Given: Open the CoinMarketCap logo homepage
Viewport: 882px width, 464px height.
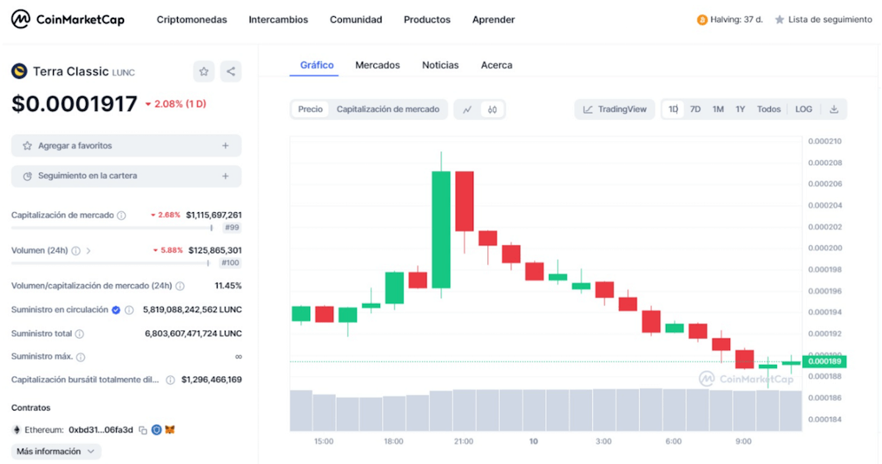Looking at the screenshot, I should click(x=67, y=19).
